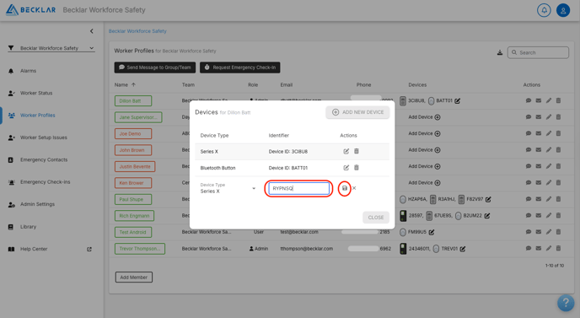Click the Becklar Workforce Safety breadcrumb link
The image size is (580, 318).
click(x=137, y=31)
